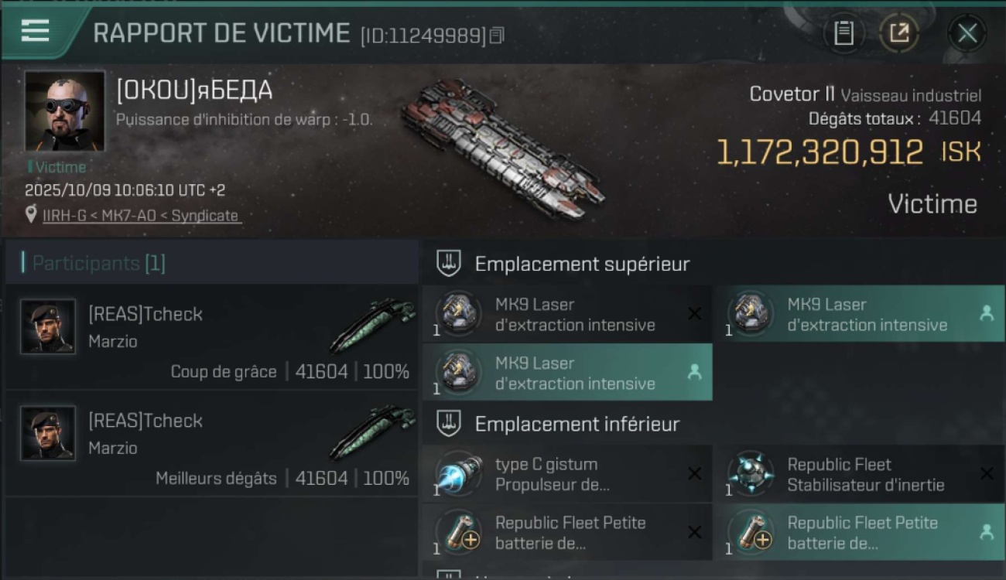Viewport: 1006px width, 580px height.
Task: Click the victim name [OKOU]яБЕДА
Action: tap(194, 90)
